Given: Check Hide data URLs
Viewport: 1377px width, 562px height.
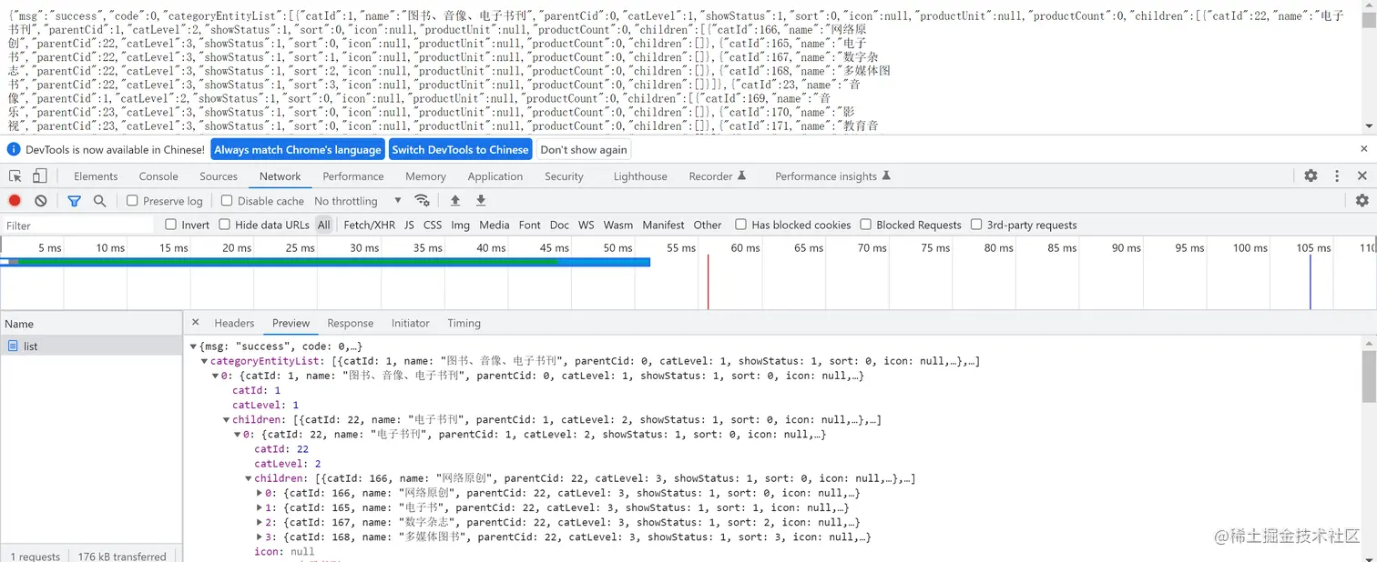Looking at the screenshot, I should tap(223, 225).
